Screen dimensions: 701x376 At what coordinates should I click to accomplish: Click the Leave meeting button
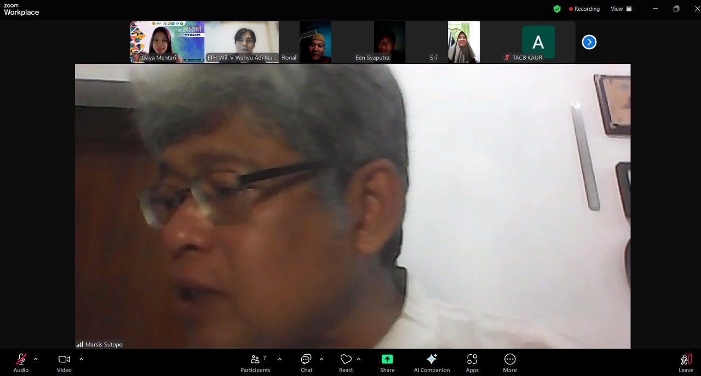[x=686, y=362]
